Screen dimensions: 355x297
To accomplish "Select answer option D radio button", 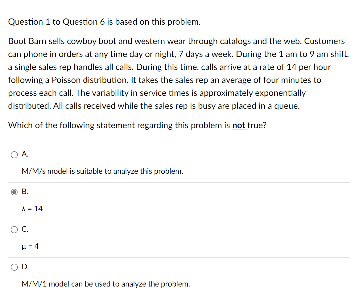I will tap(14, 267).
